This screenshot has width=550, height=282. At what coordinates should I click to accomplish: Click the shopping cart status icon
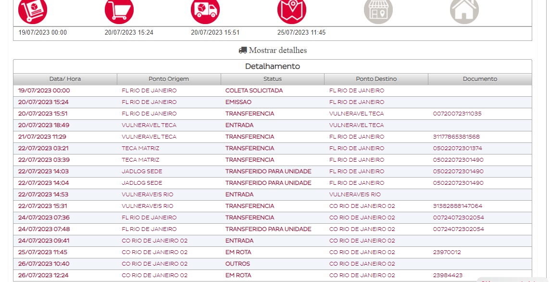[119, 10]
